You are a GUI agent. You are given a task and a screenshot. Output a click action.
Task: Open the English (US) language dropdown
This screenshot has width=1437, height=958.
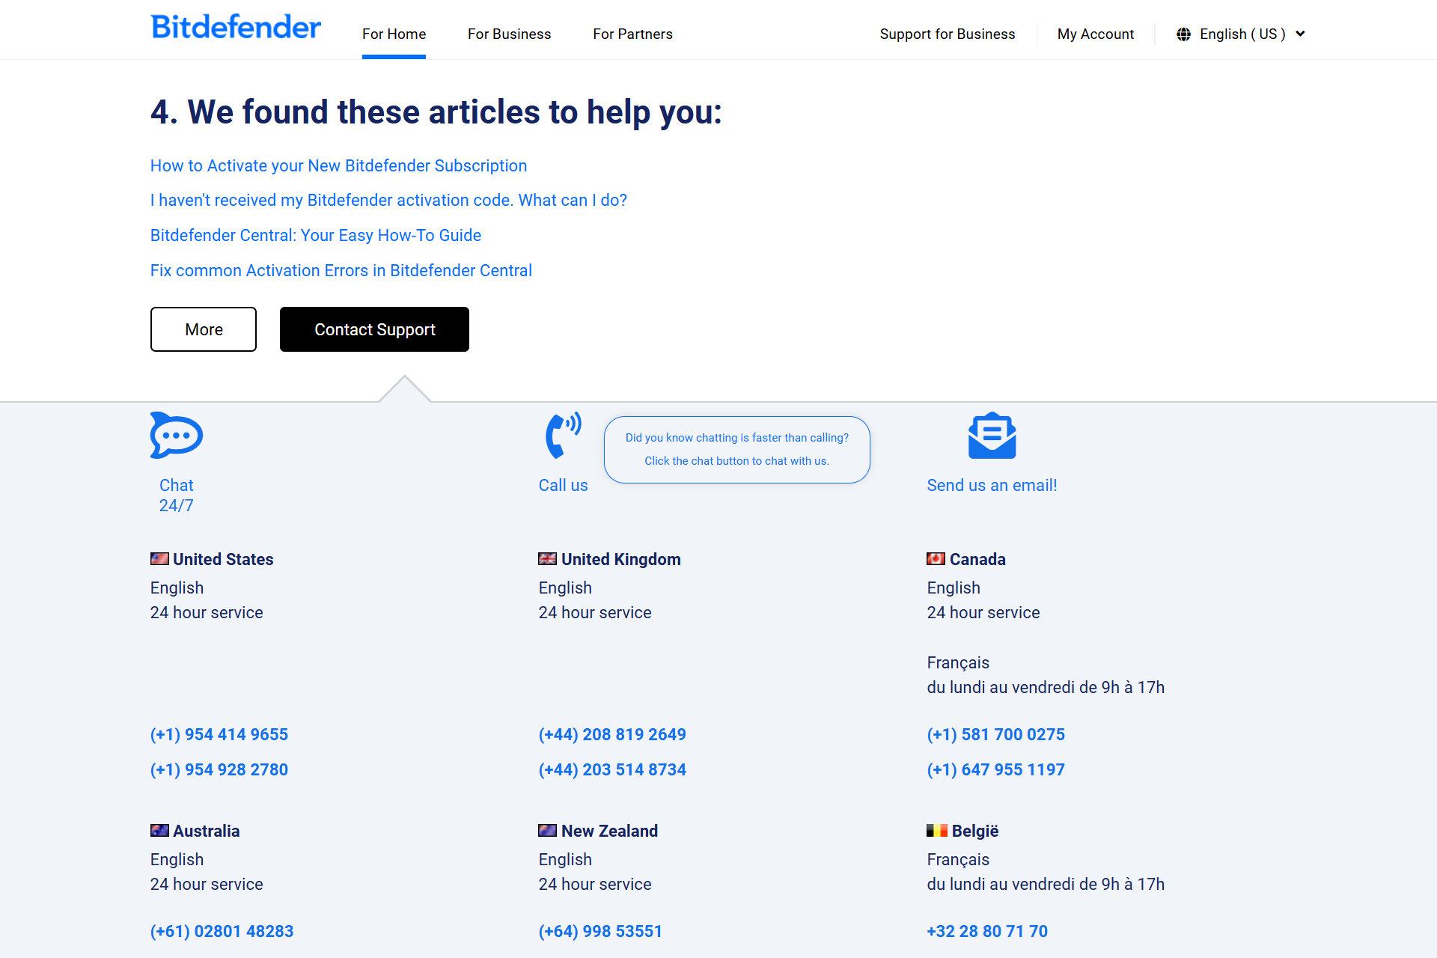pyautogui.click(x=1242, y=33)
